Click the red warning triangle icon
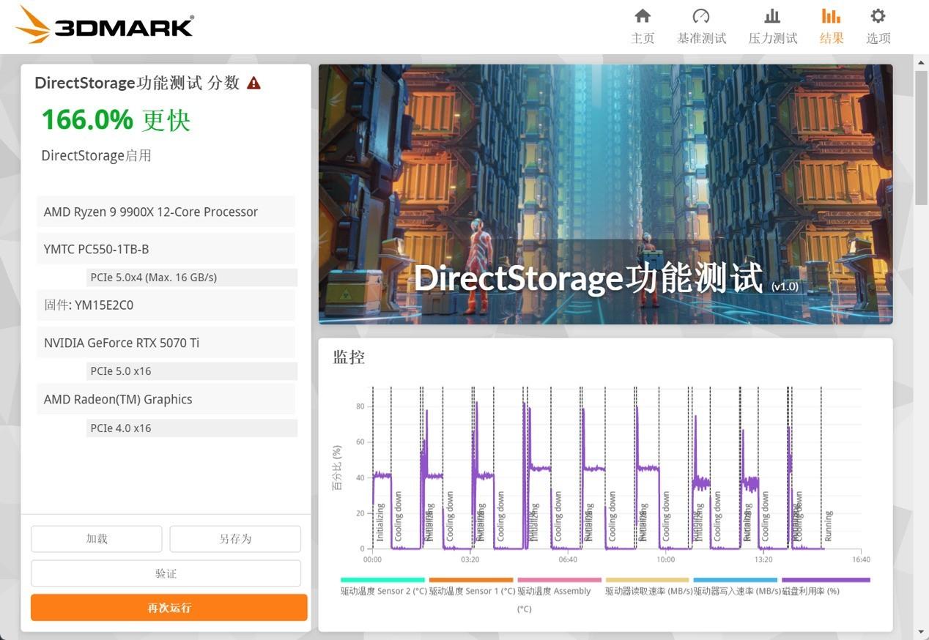 253,83
